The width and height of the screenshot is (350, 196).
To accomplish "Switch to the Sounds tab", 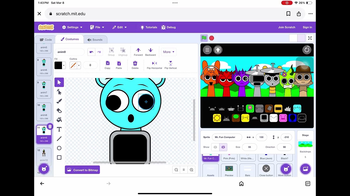I will (95, 40).
